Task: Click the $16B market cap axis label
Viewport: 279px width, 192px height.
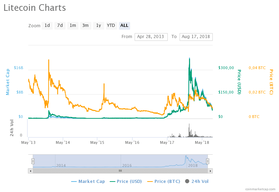Action: click(x=18, y=68)
